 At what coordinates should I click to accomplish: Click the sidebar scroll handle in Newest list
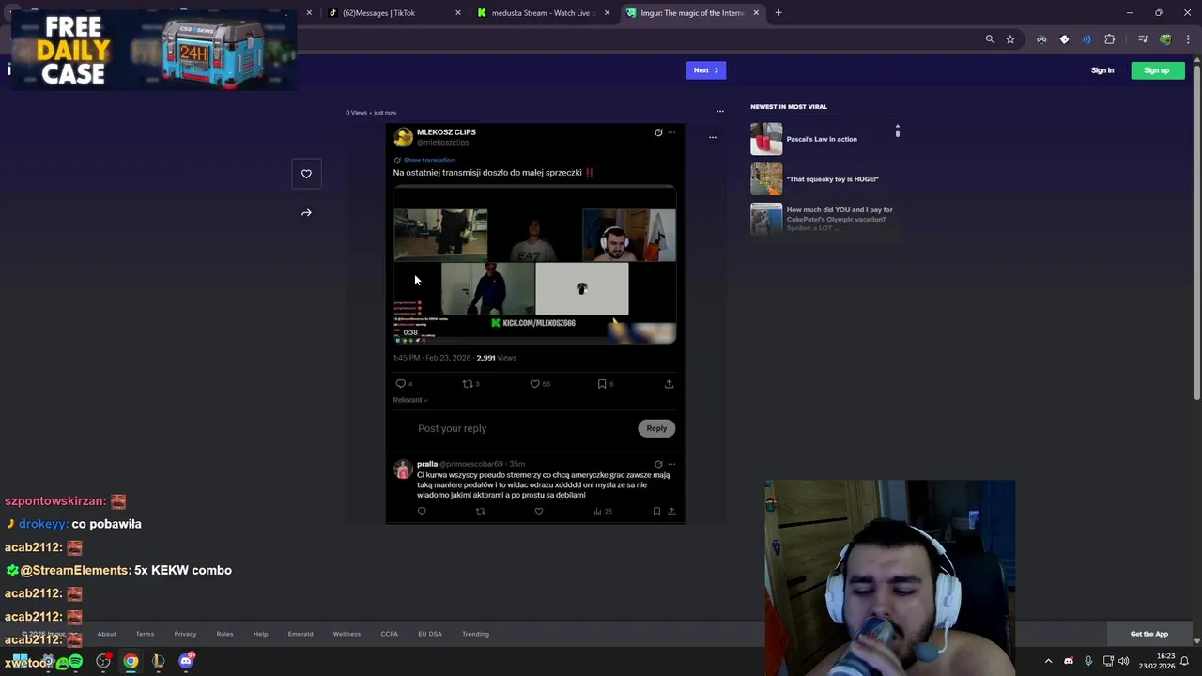(897, 131)
